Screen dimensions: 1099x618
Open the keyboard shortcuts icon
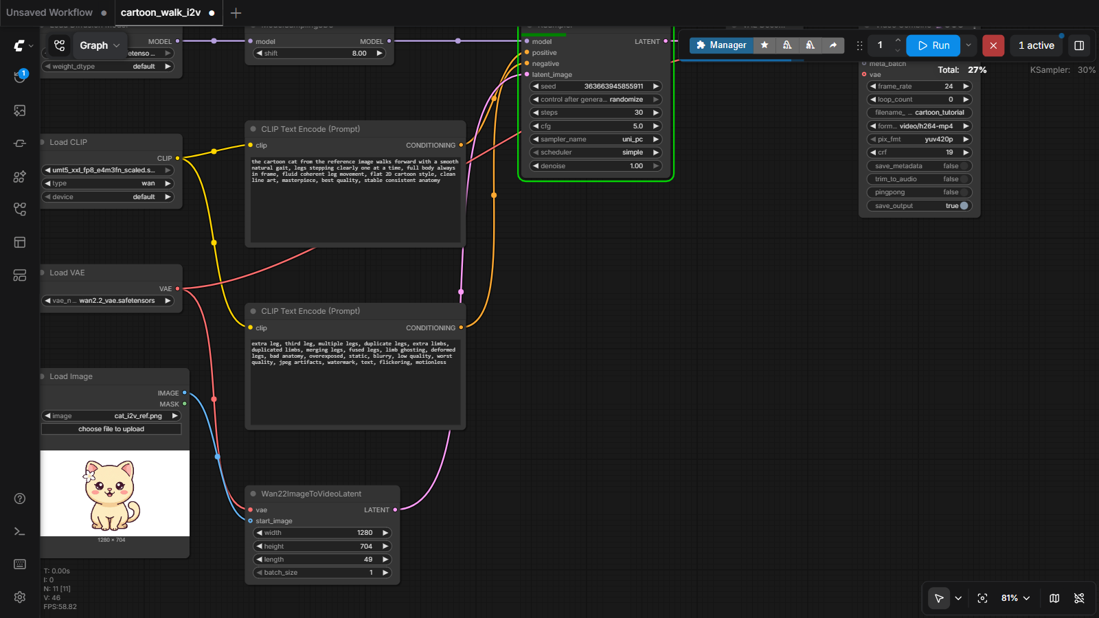(x=20, y=564)
